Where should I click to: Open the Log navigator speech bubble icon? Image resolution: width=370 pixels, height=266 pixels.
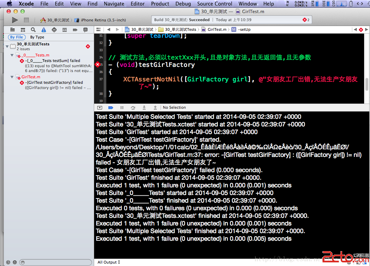(85, 30)
